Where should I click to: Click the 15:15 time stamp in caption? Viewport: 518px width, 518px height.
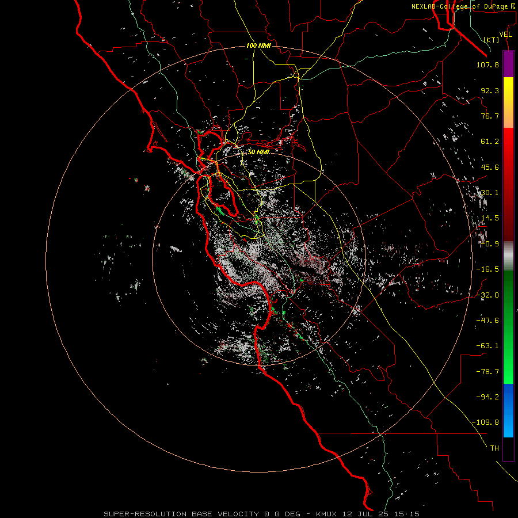407,514
